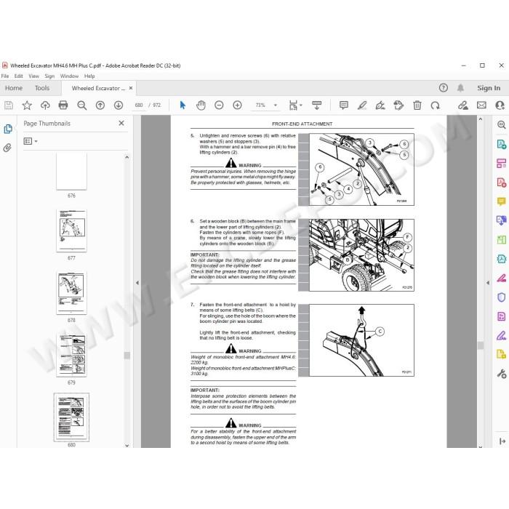This screenshot has height=509, width=509.
Task: Open Page Thumbnails panel icon in sidebar
Action: (x=8, y=129)
